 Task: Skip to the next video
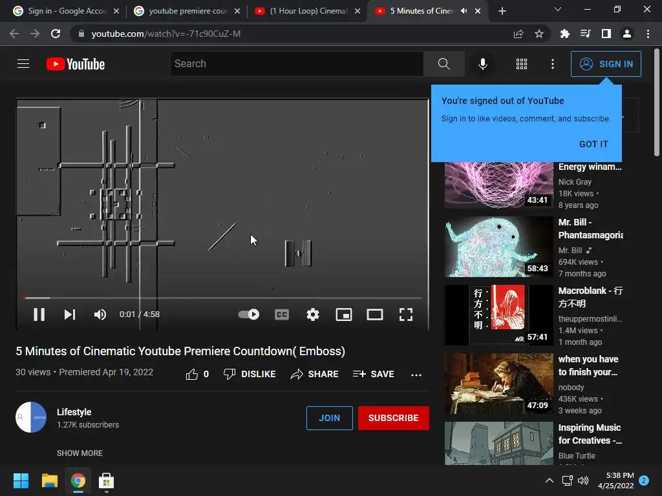pos(70,315)
